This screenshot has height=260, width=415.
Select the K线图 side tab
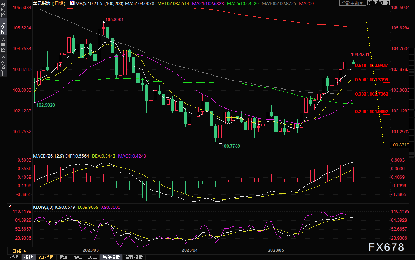3,27
